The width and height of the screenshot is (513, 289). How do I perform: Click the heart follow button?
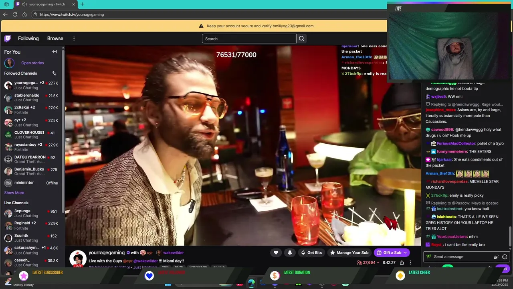point(276,252)
